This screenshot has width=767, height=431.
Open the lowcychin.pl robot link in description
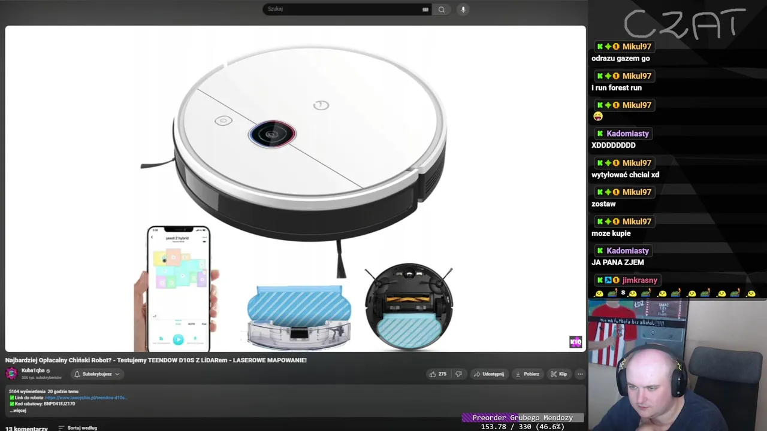point(86,397)
